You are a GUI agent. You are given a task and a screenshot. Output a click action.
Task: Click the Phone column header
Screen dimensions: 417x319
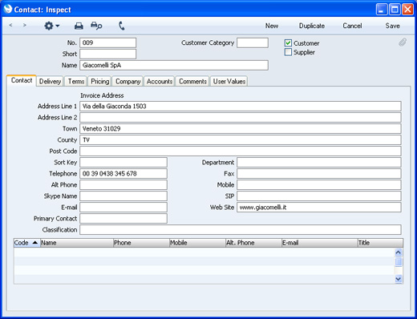(x=141, y=243)
